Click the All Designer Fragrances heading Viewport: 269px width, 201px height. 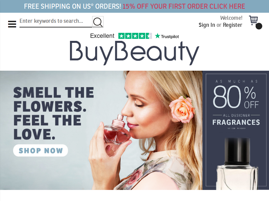236,120
